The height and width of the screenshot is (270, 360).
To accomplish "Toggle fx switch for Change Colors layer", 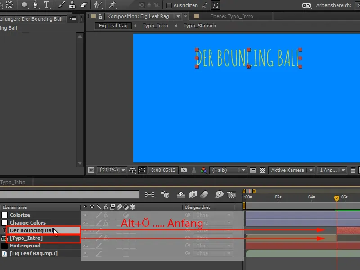I will 106,223.
